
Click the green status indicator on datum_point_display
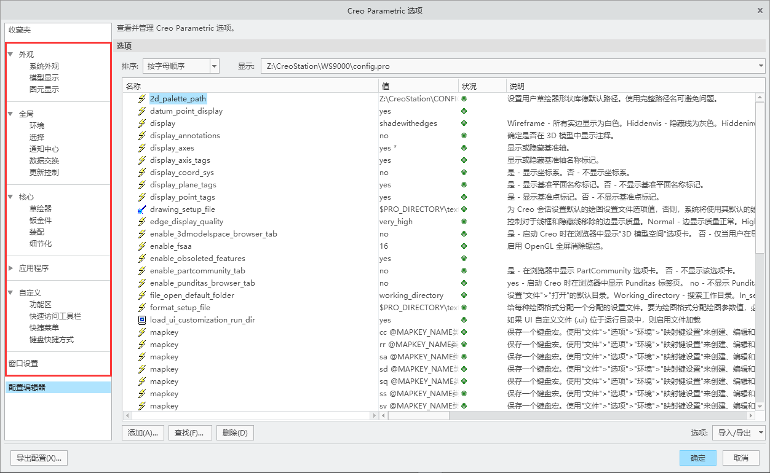[465, 111]
